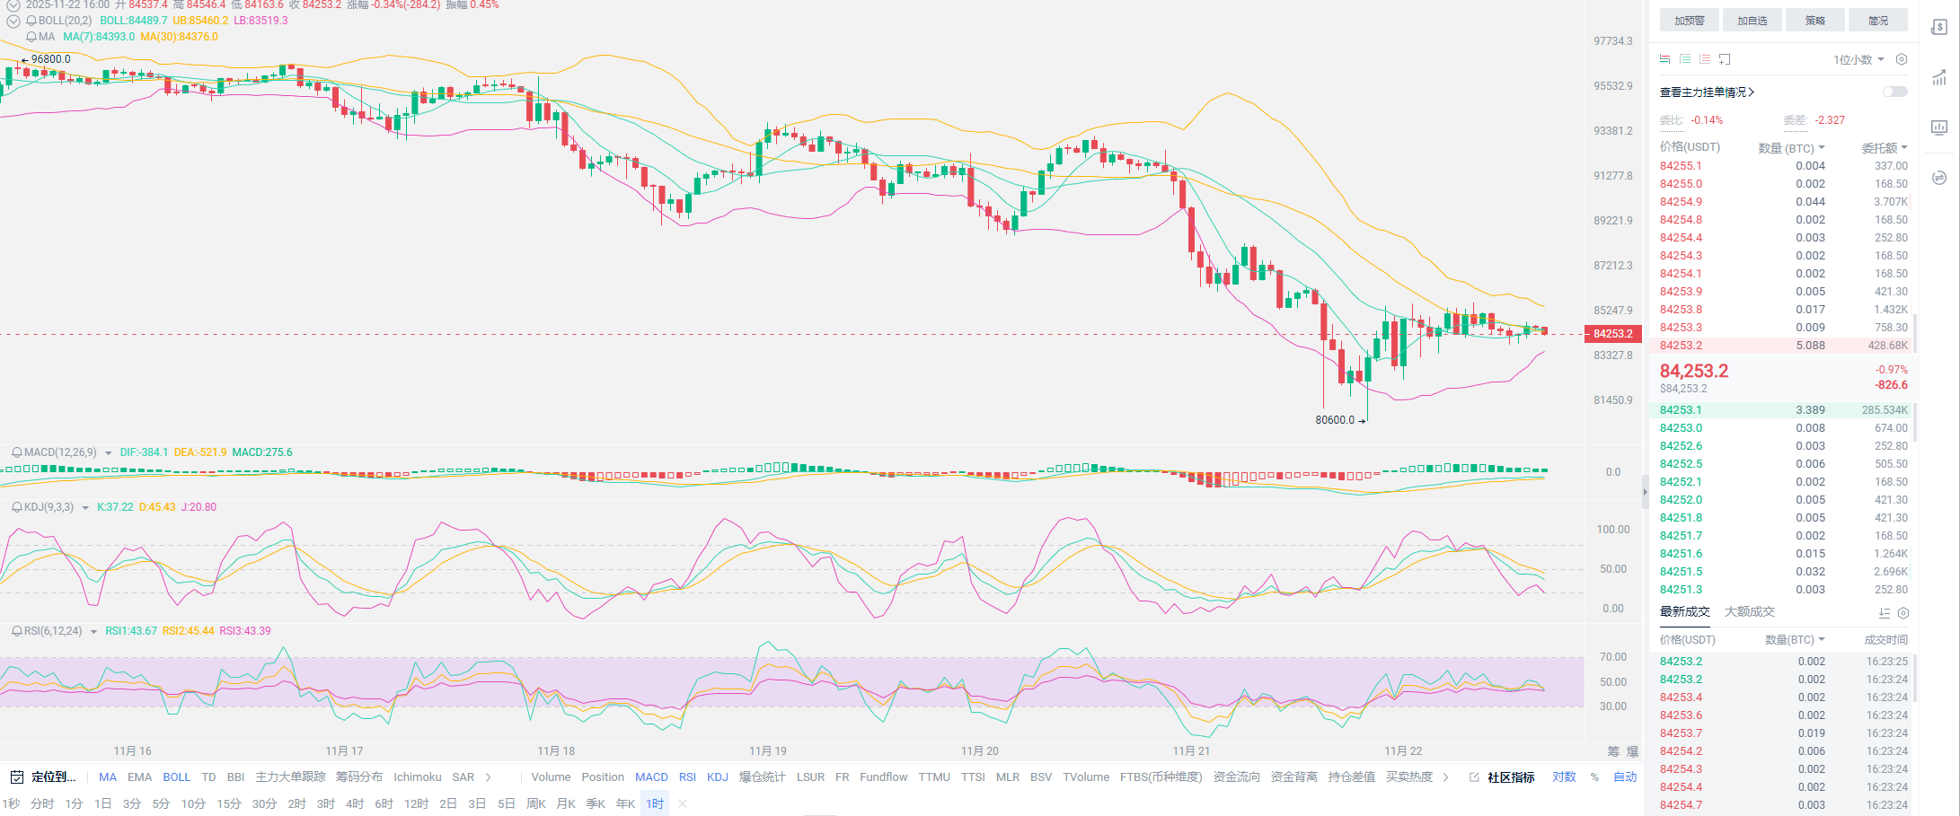Click the 84253.2 current price marker on axis
Image resolution: width=1960 pixels, height=816 pixels.
(1613, 334)
